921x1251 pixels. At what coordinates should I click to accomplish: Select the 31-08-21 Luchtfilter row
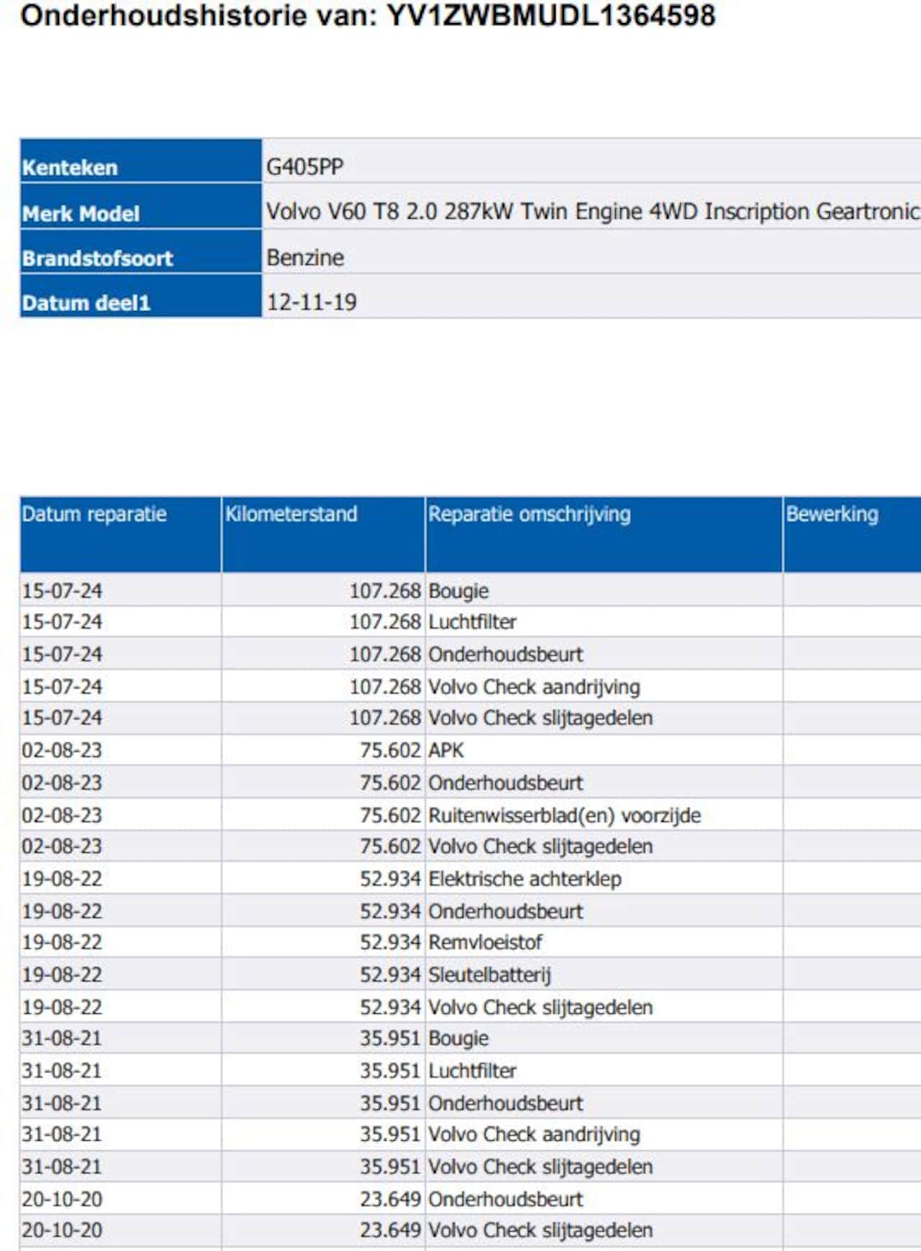coord(471,1071)
